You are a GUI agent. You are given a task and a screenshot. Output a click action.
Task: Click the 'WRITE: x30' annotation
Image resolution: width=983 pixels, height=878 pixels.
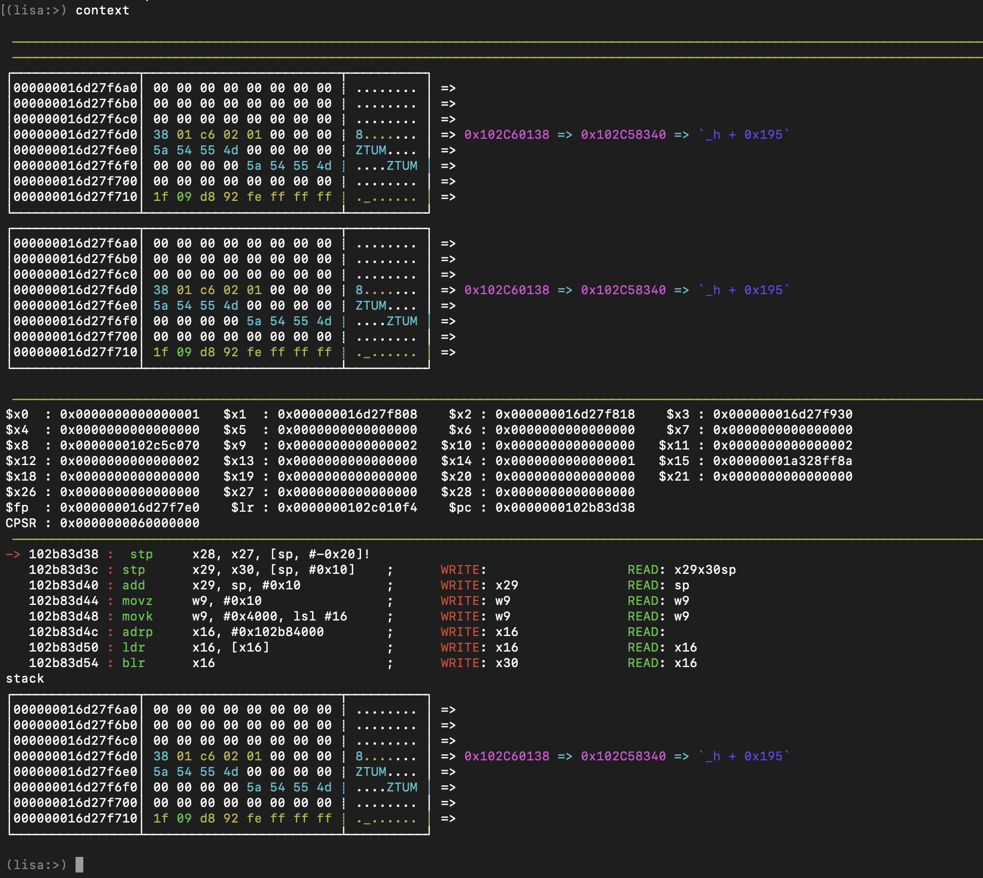(x=479, y=663)
